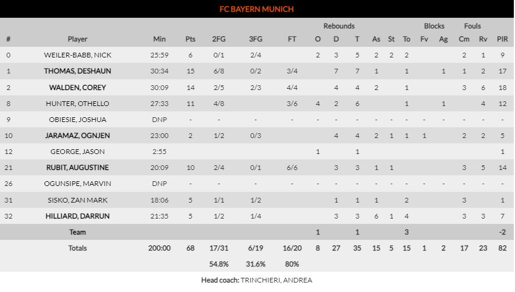Click head coach Trinchieri, Andrea name
Image resolution: width=515 pixels, height=292 pixels.
(x=276, y=280)
